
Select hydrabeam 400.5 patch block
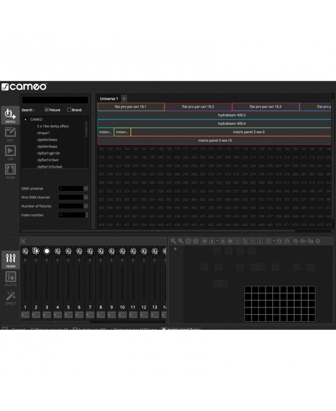click(214, 115)
